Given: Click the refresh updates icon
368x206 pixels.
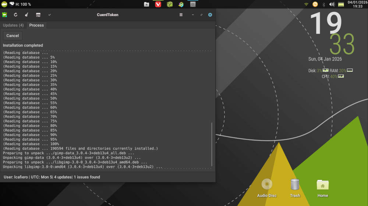Looking at the screenshot, I should point(15,15).
